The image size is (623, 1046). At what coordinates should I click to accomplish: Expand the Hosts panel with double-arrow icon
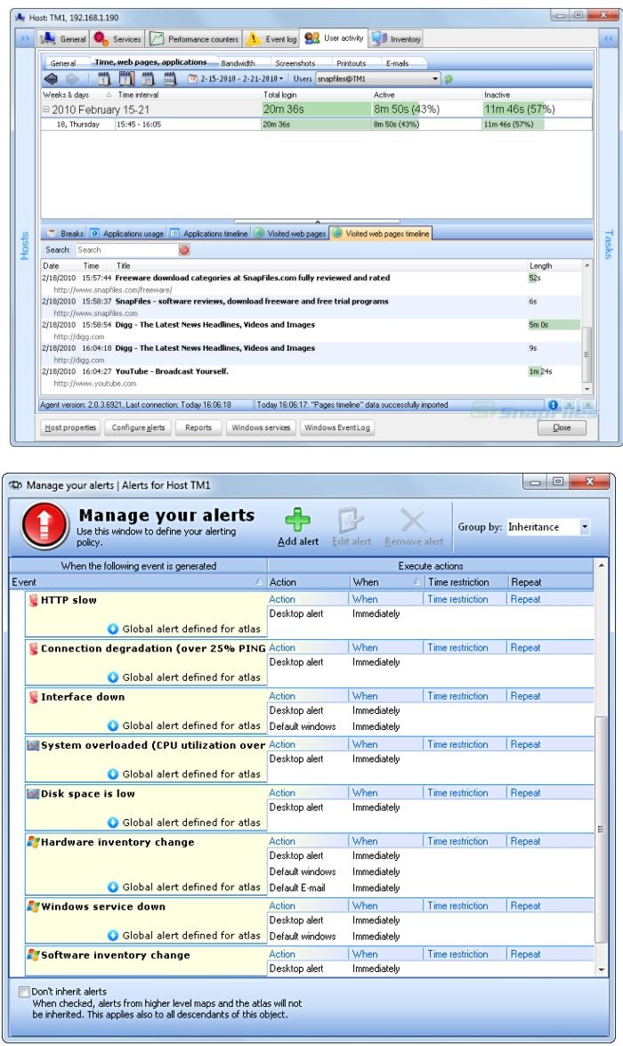[24, 39]
